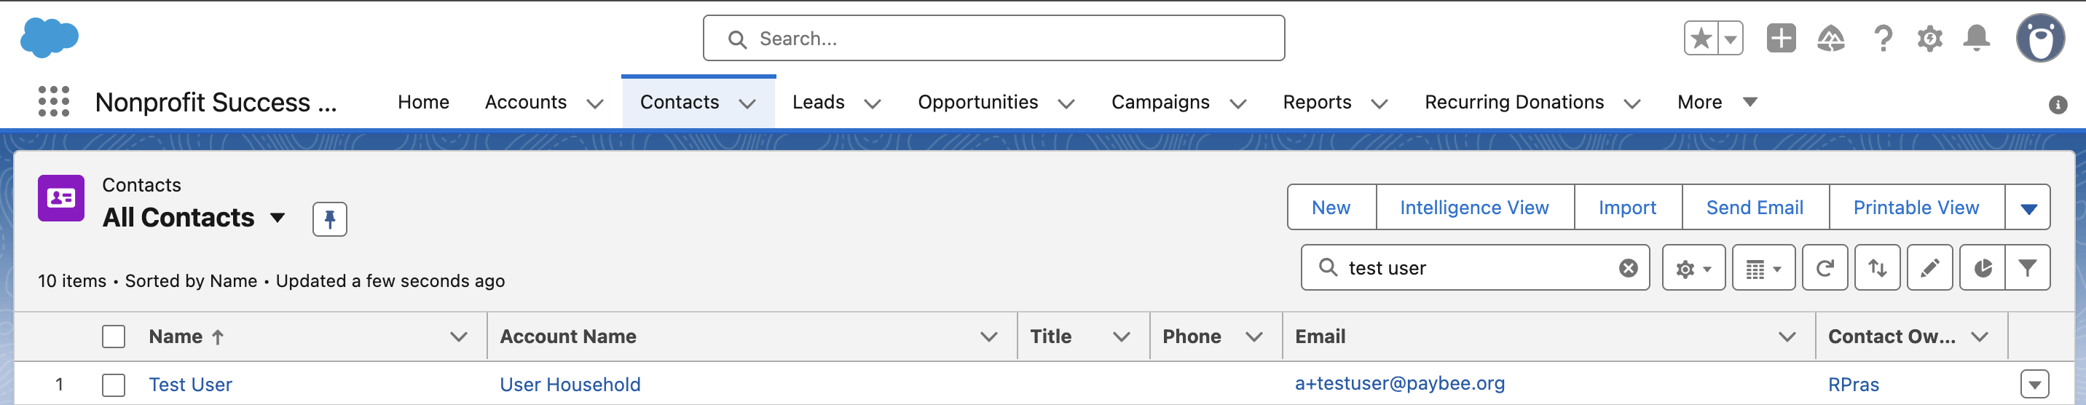Open the App Launcher grid icon

[53, 102]
